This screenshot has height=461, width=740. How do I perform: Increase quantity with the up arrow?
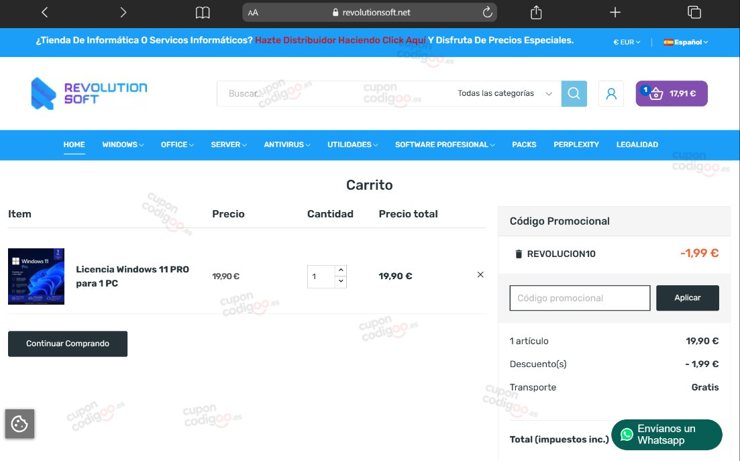coord(341,270)
